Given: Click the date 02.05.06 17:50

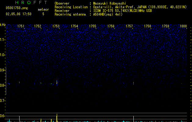Looking at the screenshot, I should point(19,14).
